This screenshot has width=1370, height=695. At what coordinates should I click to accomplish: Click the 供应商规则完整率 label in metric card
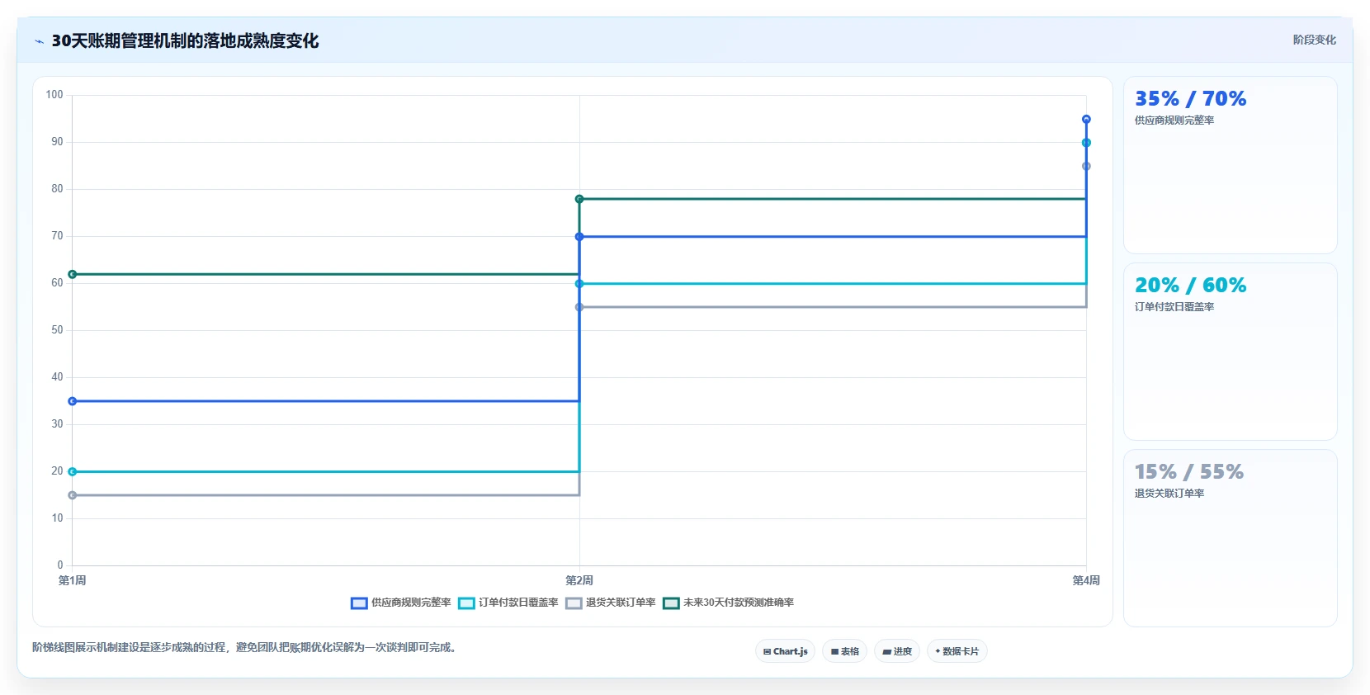point(1174,121)
